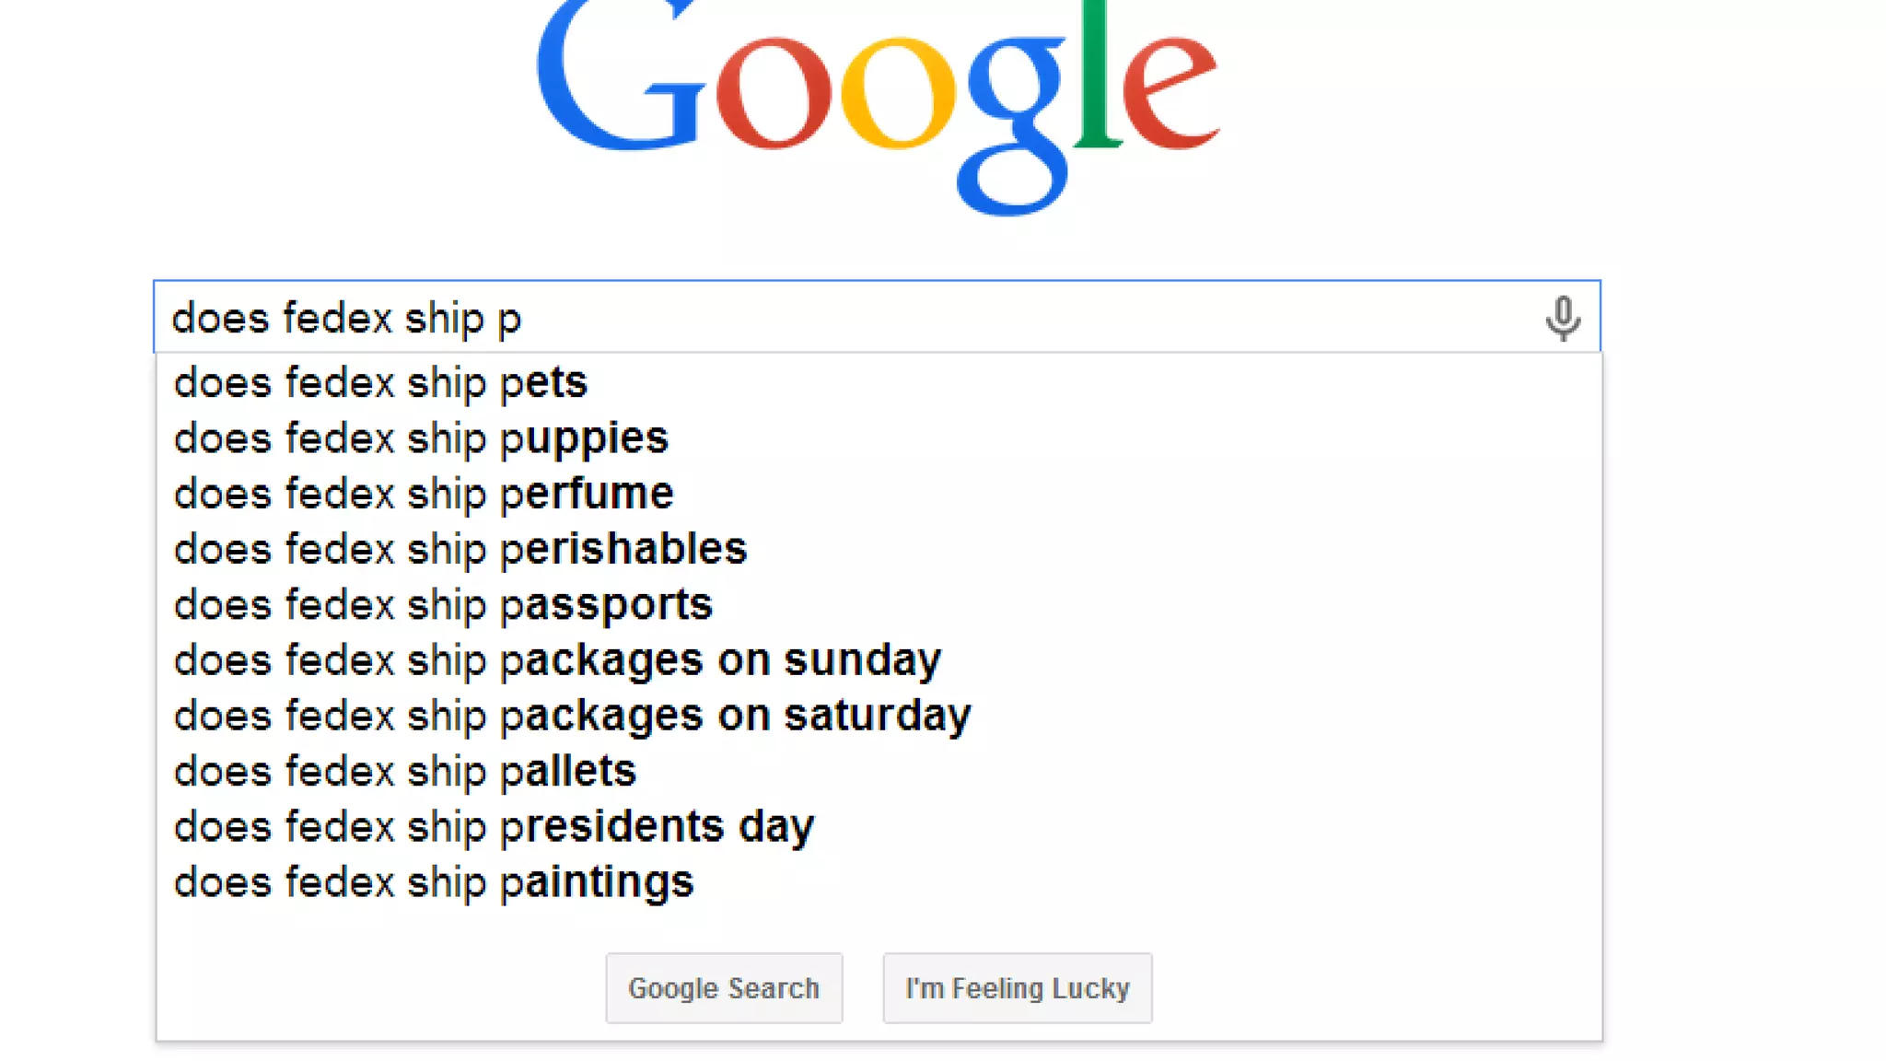The height and width of the screenshot is (1061, 1886).
Task: Select 'does fedex ship packages on sunday'
Action: [557, 660]
